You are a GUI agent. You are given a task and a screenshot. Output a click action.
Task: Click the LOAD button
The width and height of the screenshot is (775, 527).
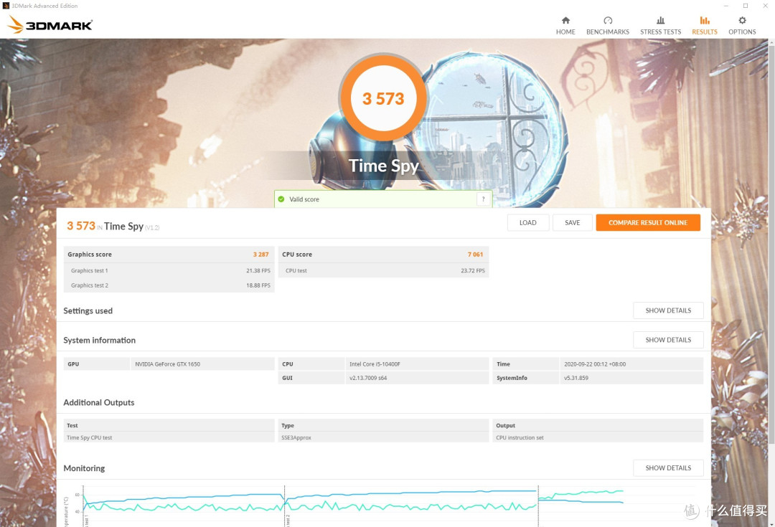528,223
